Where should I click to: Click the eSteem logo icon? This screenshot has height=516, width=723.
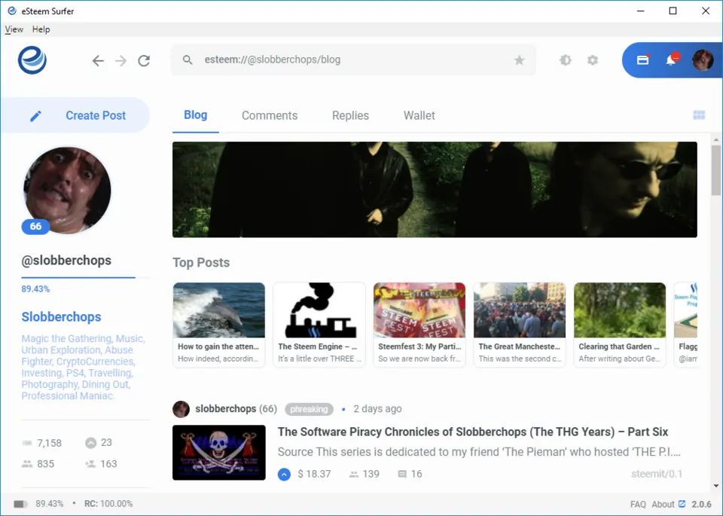[x=32, y=60]
